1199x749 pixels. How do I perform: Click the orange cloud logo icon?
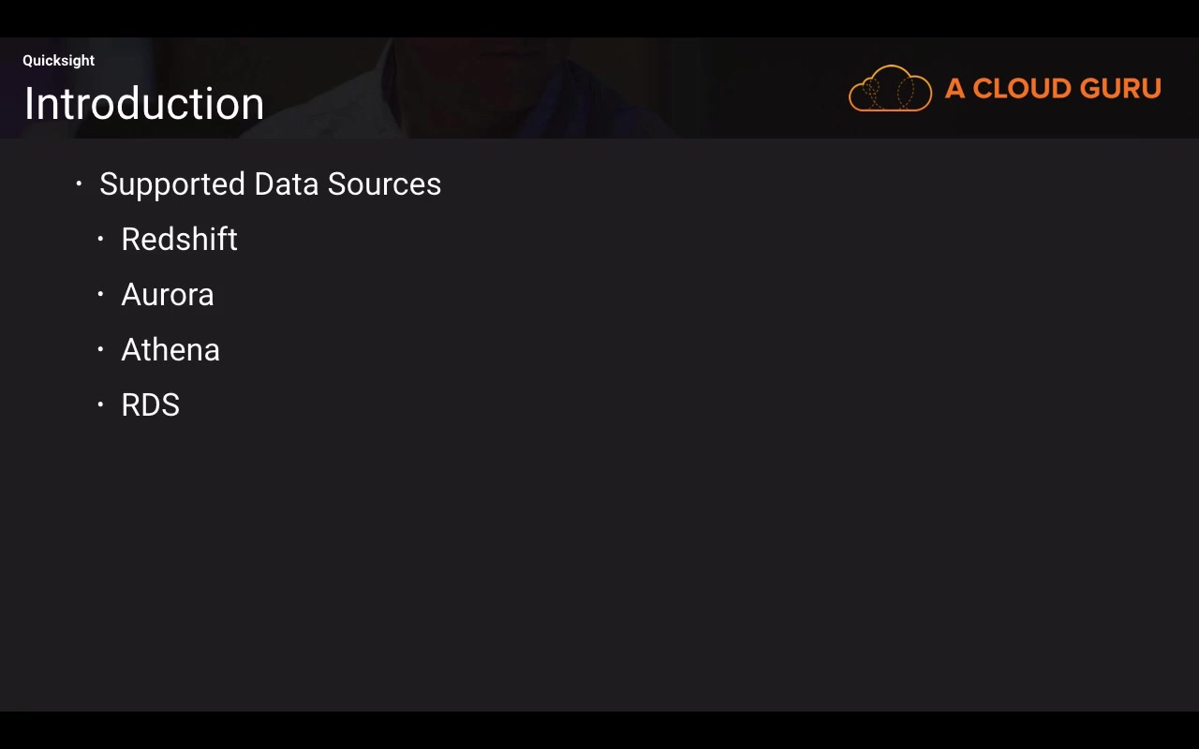coord(890,89)
